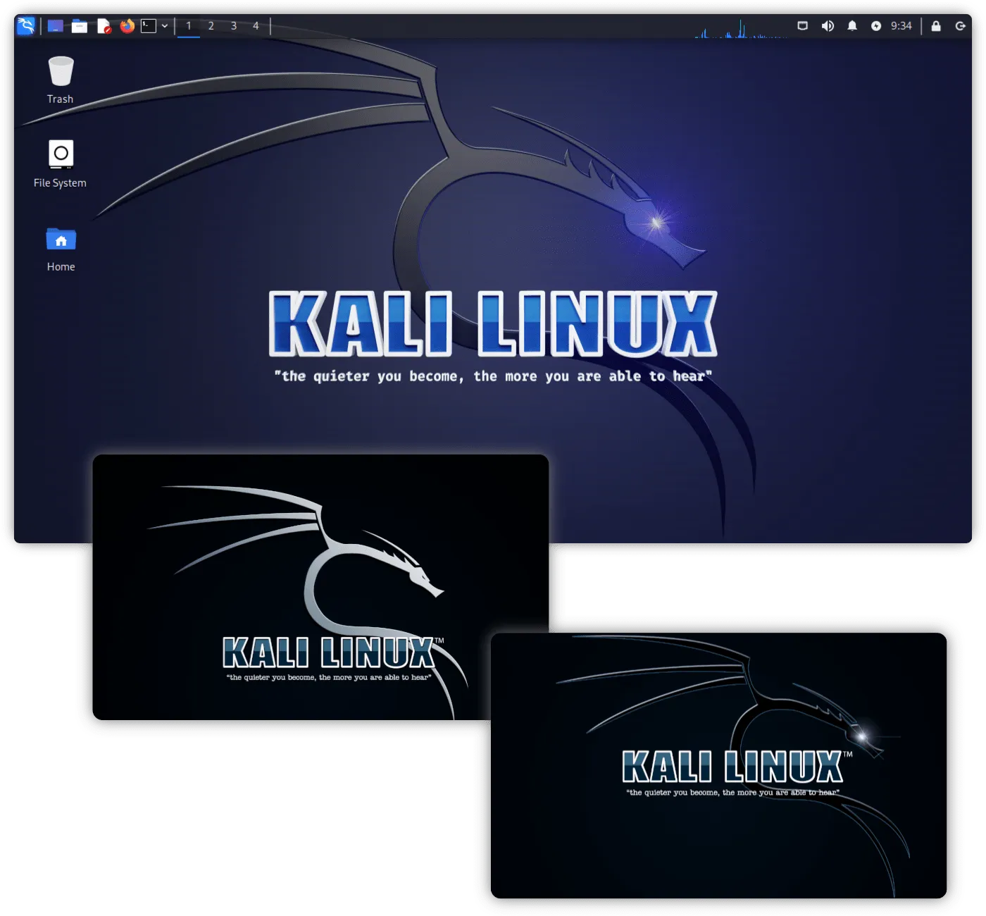Click the CPU graph monitor in the panel
This screenshot has height=916, width=986.
click(742, 27)
